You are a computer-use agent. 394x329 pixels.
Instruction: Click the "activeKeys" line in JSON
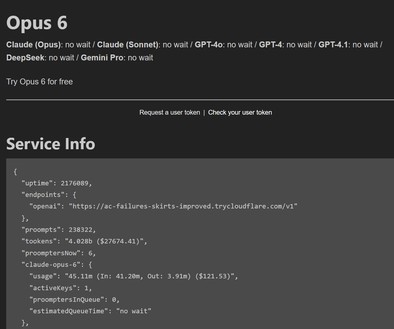(x=60, y=288)
